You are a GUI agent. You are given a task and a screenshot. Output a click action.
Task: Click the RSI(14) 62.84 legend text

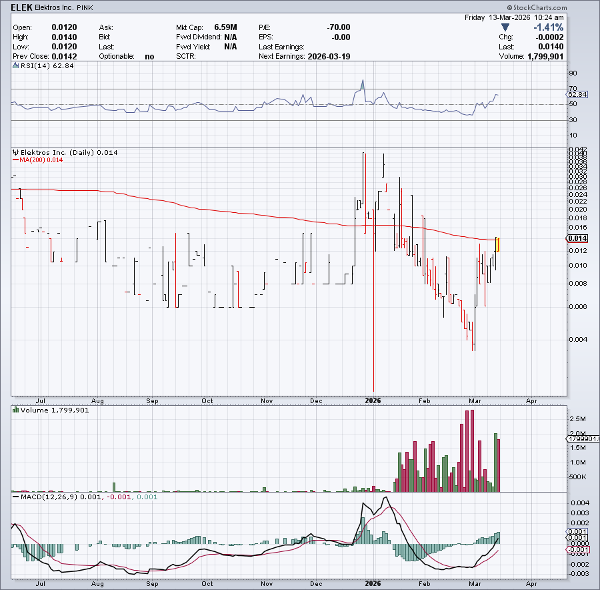47,65
